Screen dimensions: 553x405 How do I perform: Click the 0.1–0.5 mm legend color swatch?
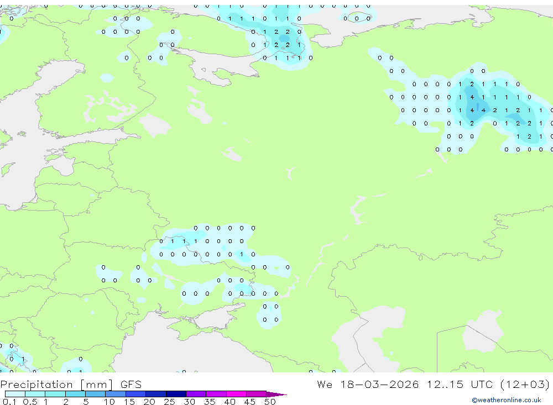pos(15,394)
